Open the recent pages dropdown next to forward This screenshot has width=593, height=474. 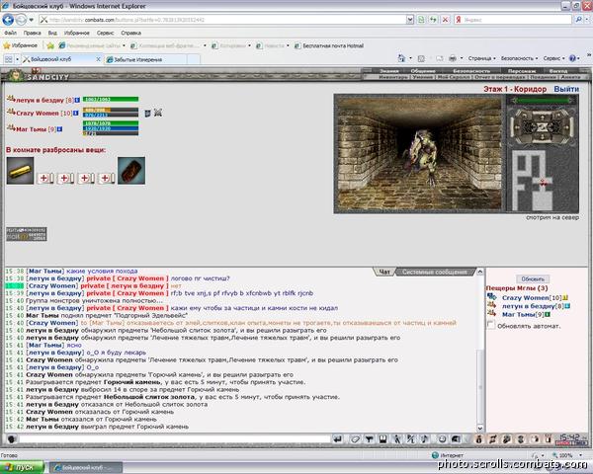tap(32, 20)
